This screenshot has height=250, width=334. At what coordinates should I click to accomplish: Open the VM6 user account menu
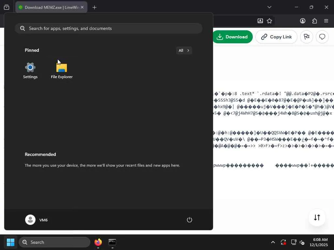[x=37, y=220]
